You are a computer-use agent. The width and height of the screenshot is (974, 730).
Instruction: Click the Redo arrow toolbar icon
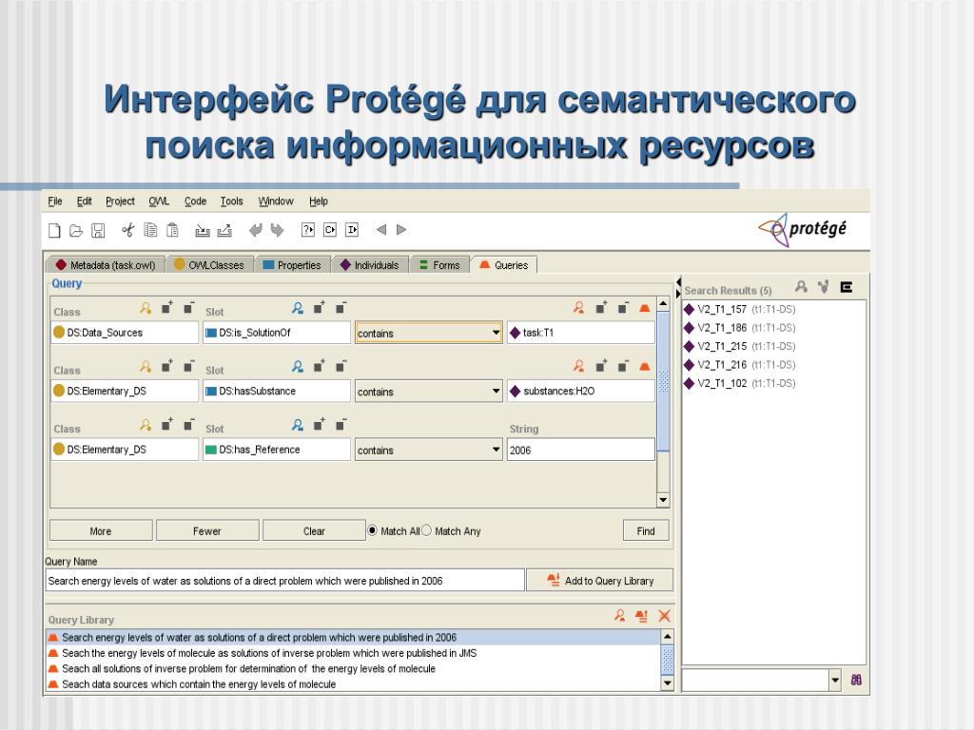[x=277, y=230]
